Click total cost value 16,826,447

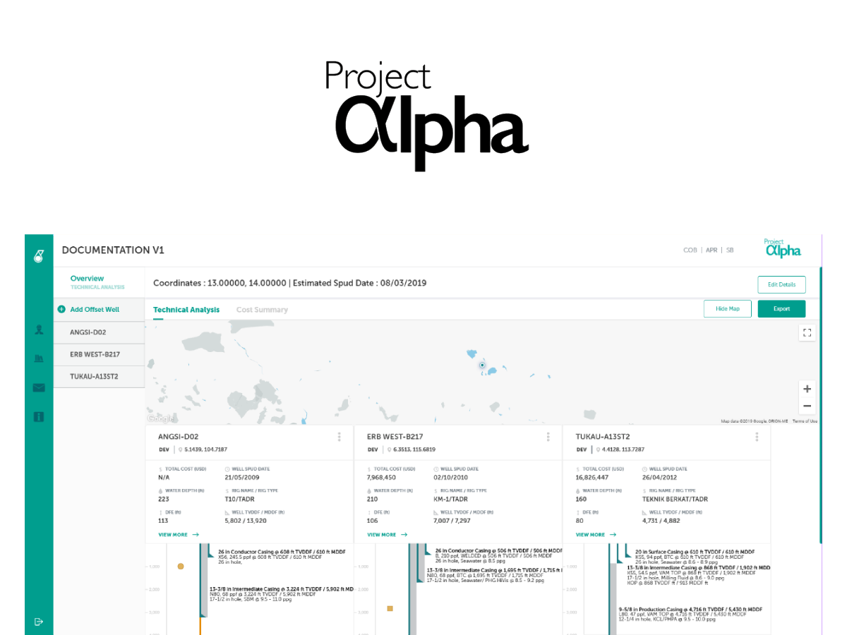(x=593, y=478)
